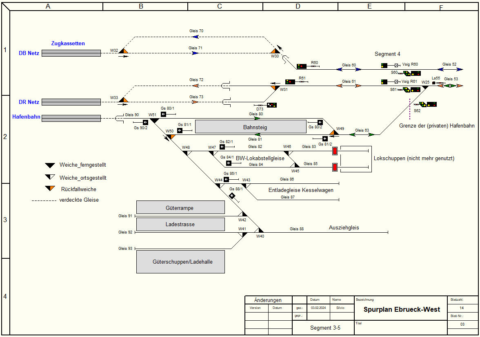The image size is (480, 337).
Task: Click the Güterschuppen/Ladehalle building box
Action: tap(180, 262)
